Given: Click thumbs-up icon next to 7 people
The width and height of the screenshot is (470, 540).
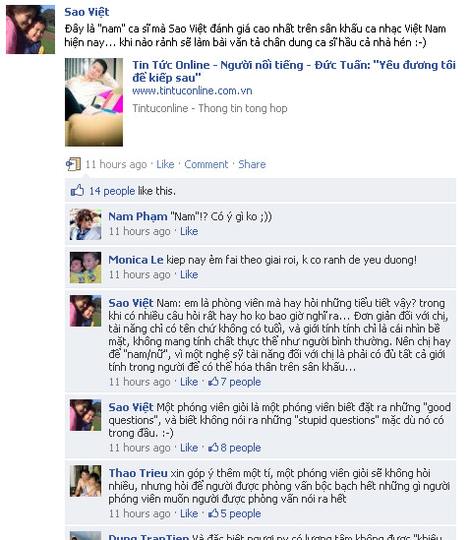Looking at the screenshot, I should tap(213, 382).
